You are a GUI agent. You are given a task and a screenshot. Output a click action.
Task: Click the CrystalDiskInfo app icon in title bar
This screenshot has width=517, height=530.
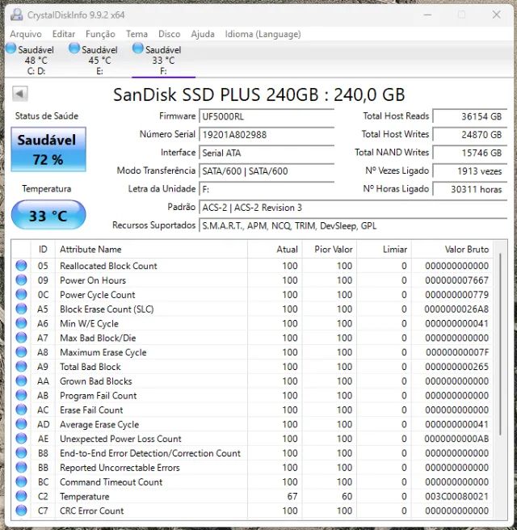(16, 15)
